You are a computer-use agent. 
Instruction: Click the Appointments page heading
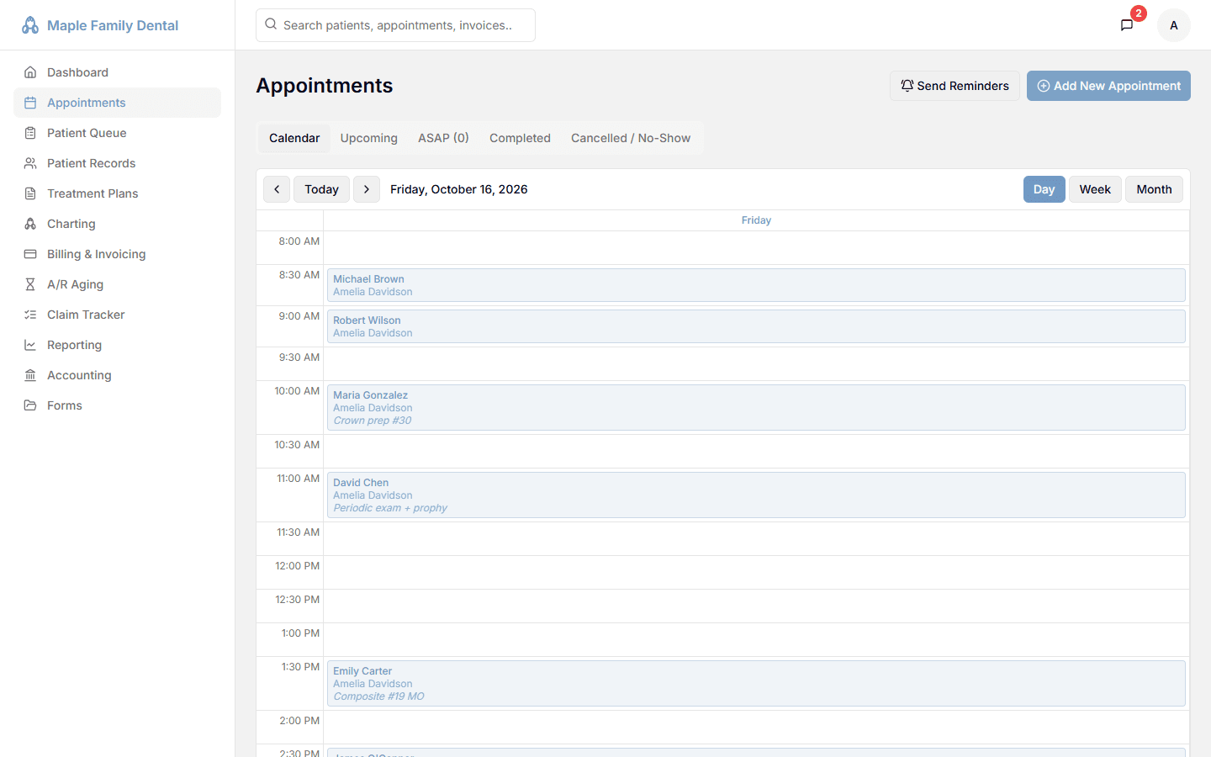[x=325, y=86]
